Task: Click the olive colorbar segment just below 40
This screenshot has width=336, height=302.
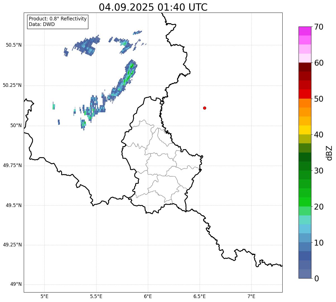Action: click(x=305, y=139)
